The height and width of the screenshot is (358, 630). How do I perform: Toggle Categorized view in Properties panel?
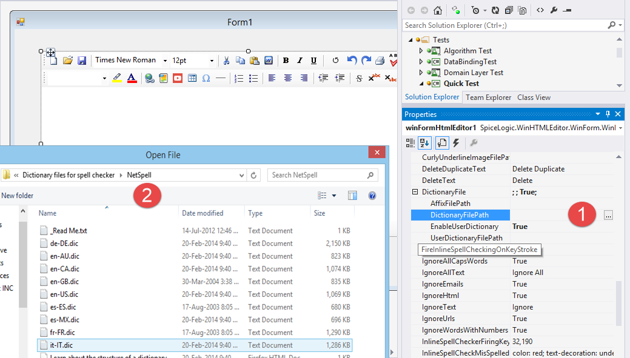(x=411, y=143)
